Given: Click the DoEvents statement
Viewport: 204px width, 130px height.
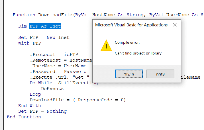Looking at the screenshot, I should coord(52,89).
